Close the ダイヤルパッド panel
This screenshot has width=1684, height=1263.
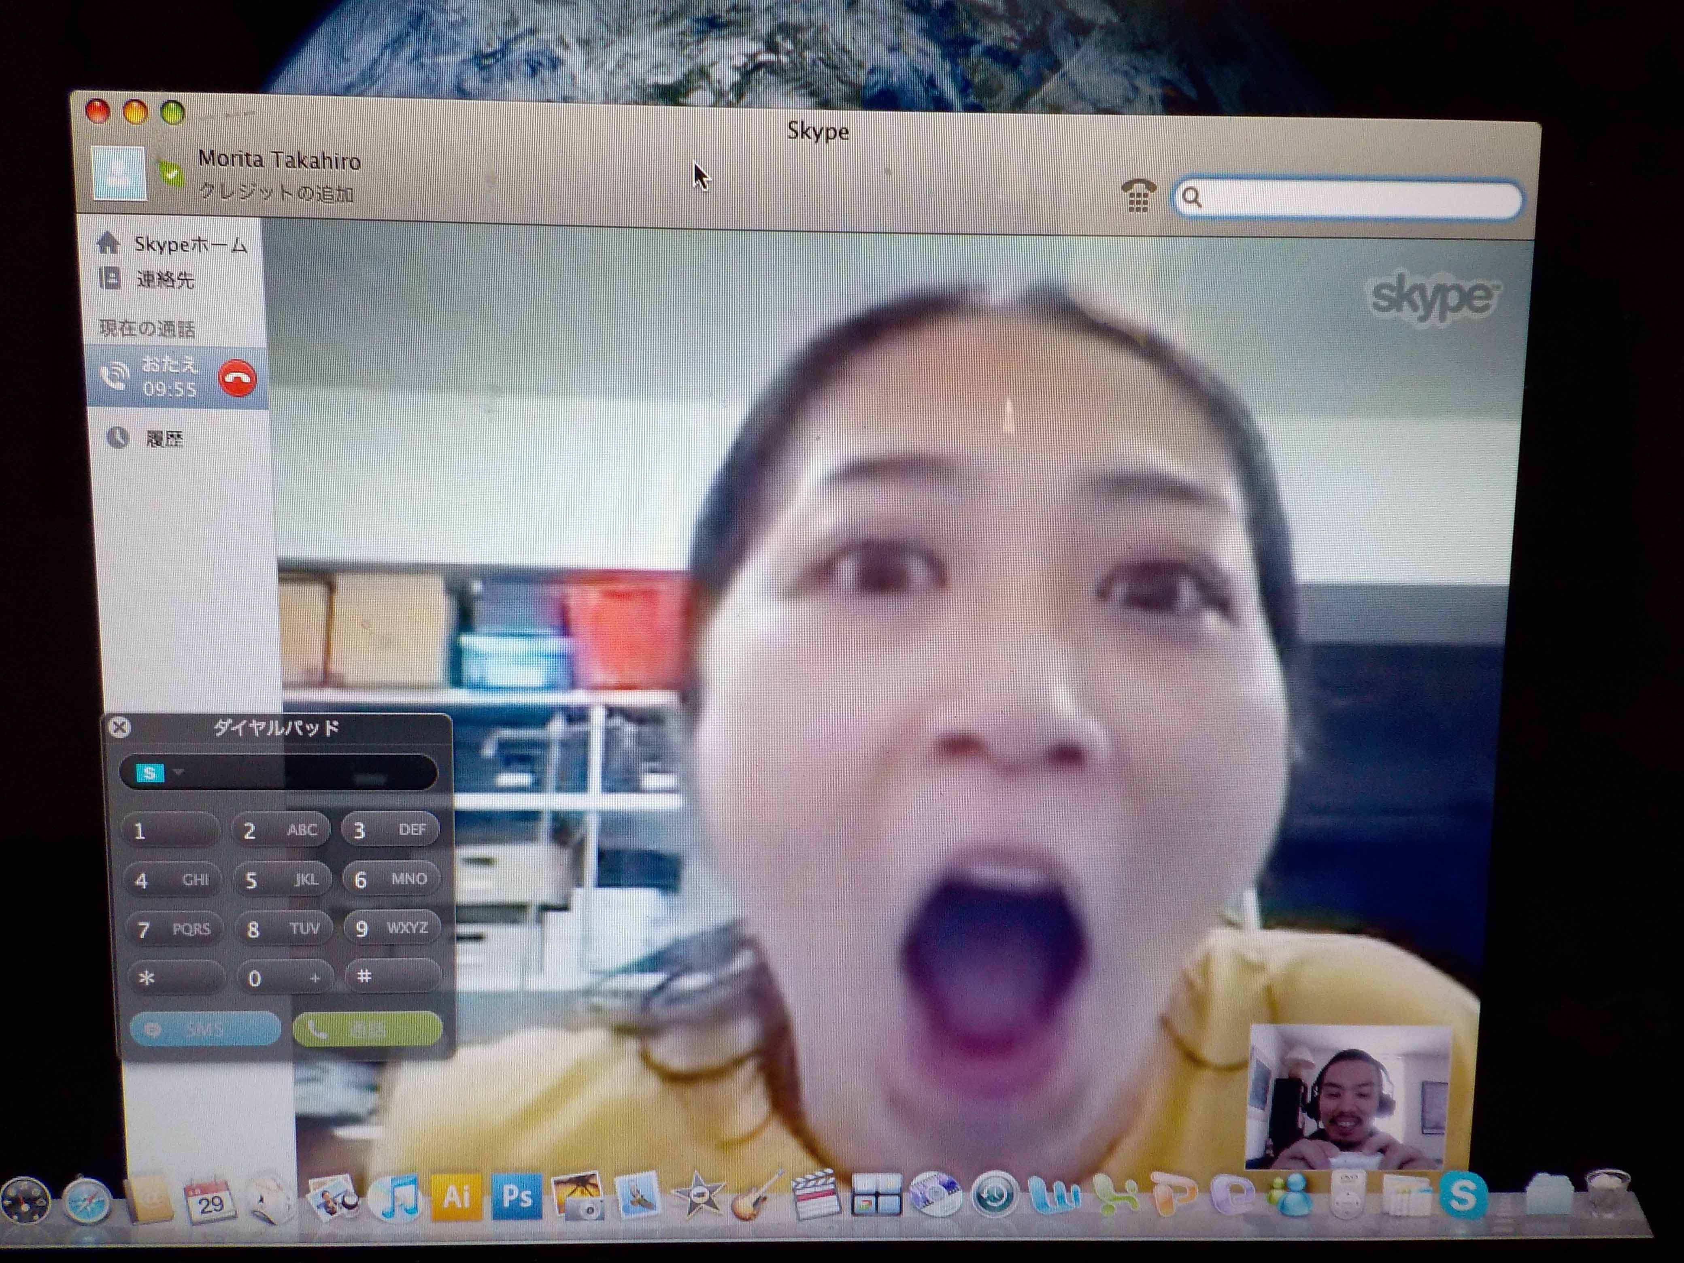pyautogui.click(x=119, y=727)
